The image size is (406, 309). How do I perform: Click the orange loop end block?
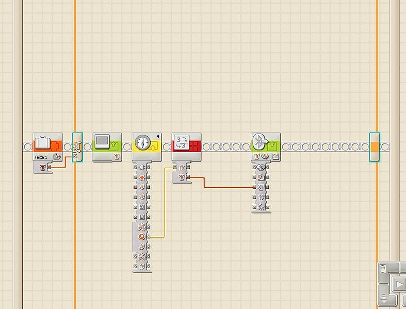[375, 147]
